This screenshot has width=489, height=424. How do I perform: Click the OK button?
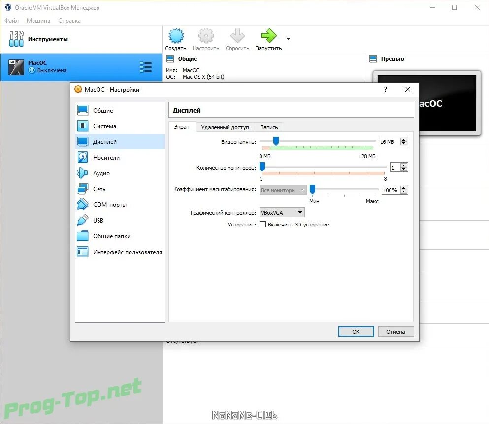(x=356, y=331)
